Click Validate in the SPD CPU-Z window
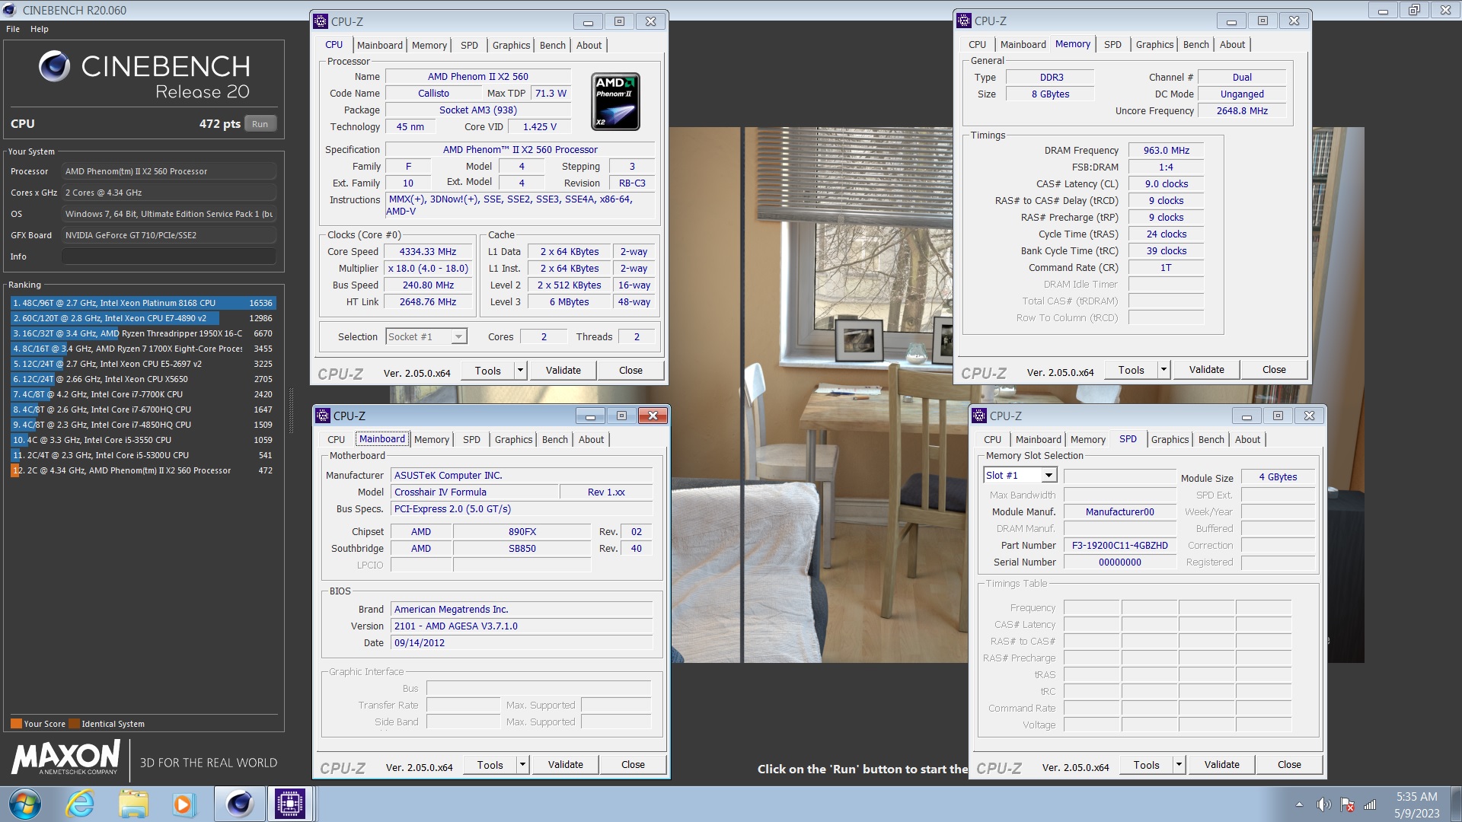 tap(1221, 765)
